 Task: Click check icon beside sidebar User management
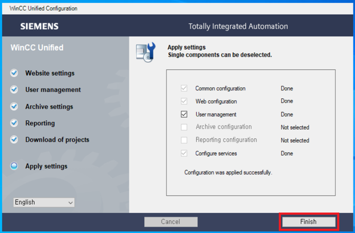(14, 90)
